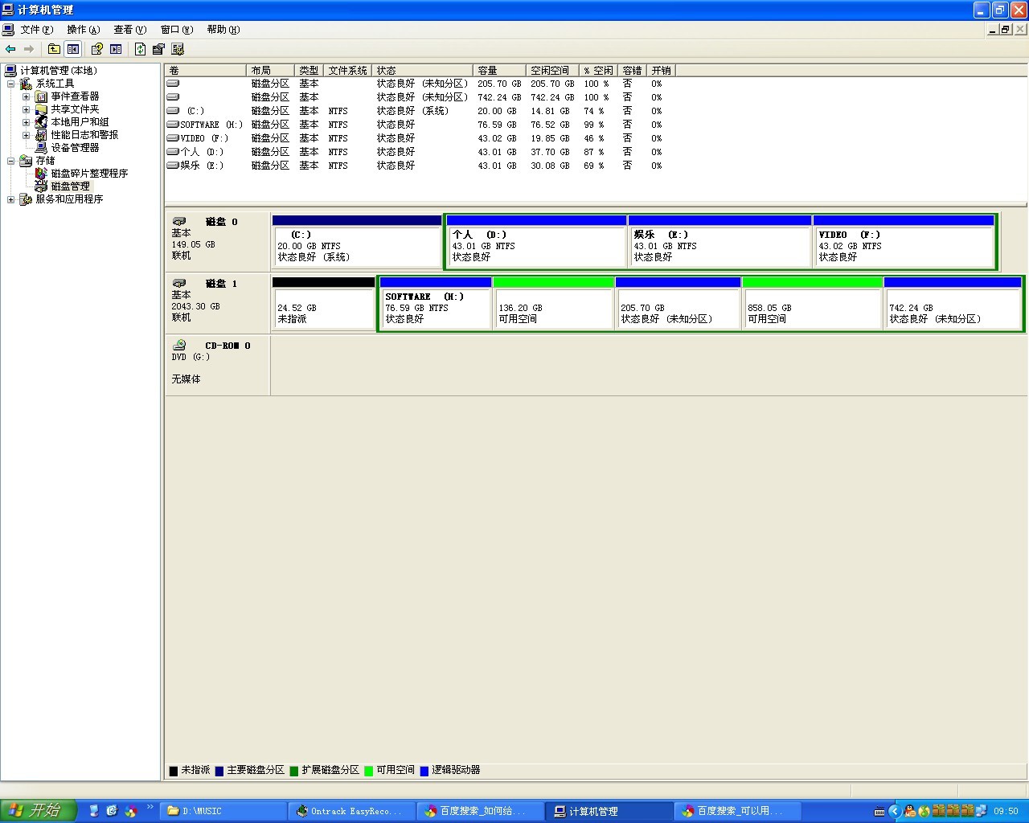
Task: Click the Back arrow in the toolbar
Action: pyautogui.click(x=10, y=49)
